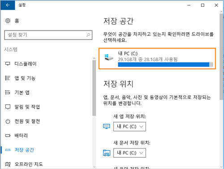Click the 29.1GB개 중 28.1GB개 사용됨 text
This screenshot has width=224, height=169.
click(148, 59)
